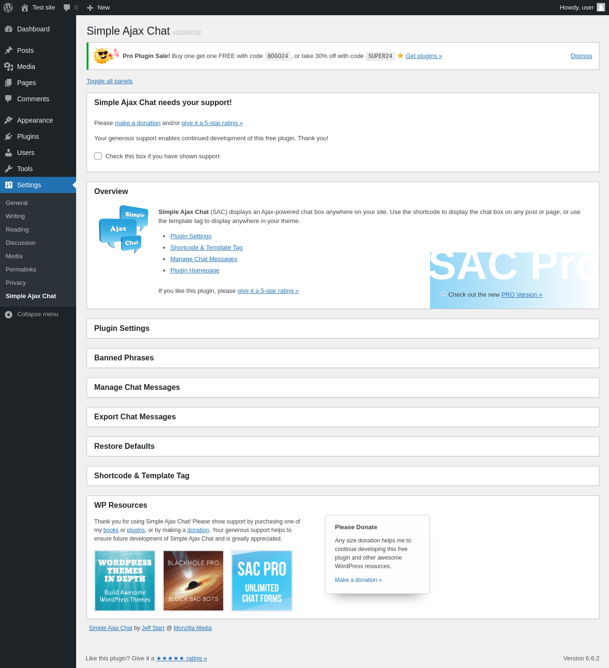Screen dimensions: 609x668
Task: Expand the Restore Defaults panel
Action: pyautogui.click(x=343, y=446)
